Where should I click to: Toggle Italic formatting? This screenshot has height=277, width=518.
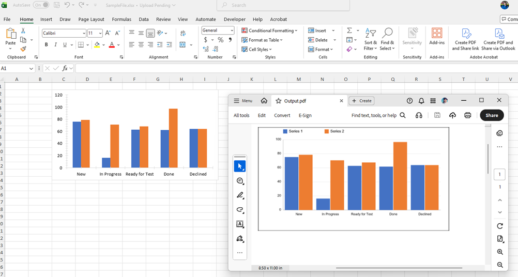point(55,44)
